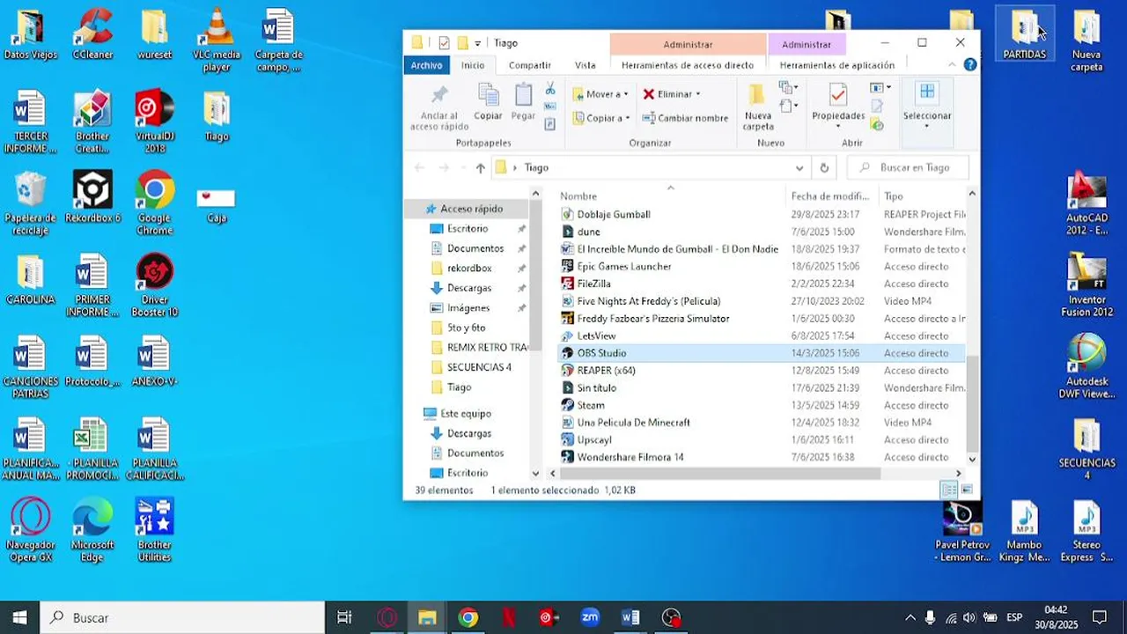This screenshot has width=1127, height=634.
Task: Select the Inicio ribbon tab
Action: coord(473,65)
